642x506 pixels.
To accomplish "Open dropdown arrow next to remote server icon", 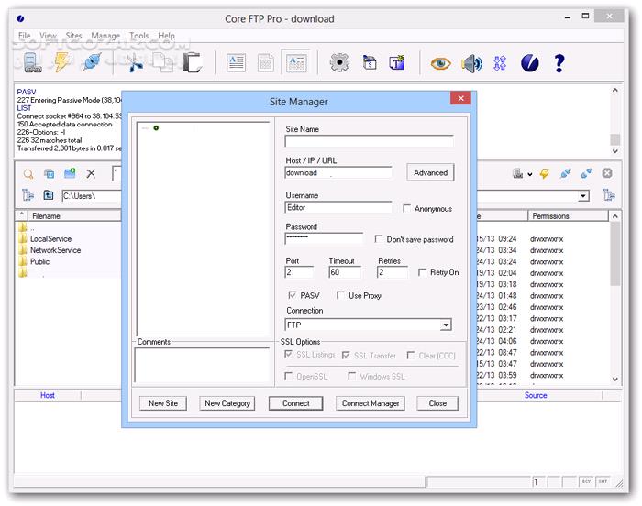I will click(x=530, y=174).
